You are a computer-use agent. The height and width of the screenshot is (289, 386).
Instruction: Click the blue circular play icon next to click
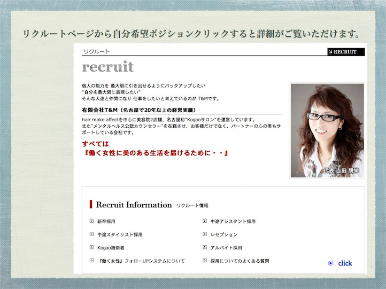[x=330, y=263]
